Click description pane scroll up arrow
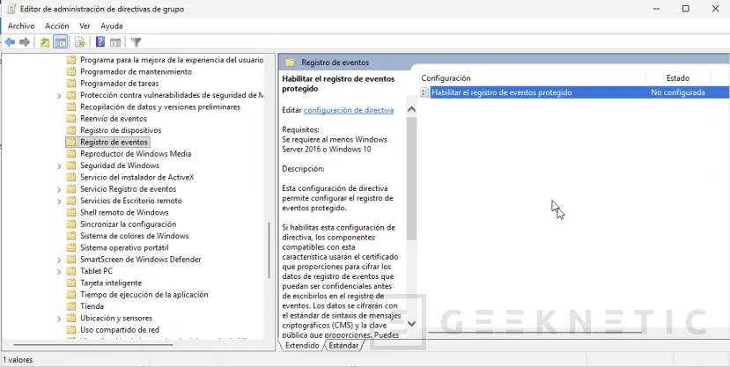 coord(411,110)
